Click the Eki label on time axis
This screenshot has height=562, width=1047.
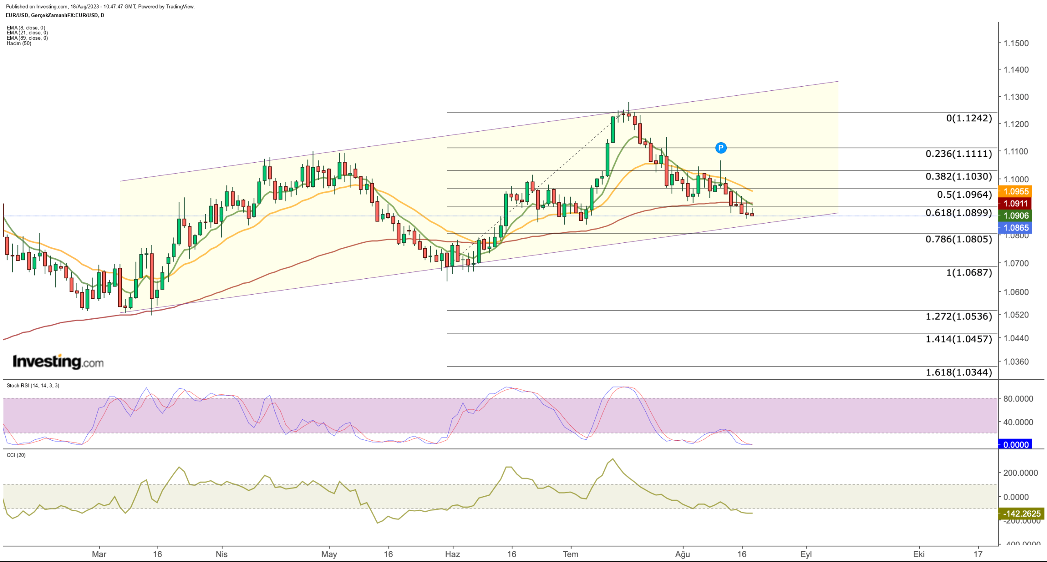click(x=919, y=554)
